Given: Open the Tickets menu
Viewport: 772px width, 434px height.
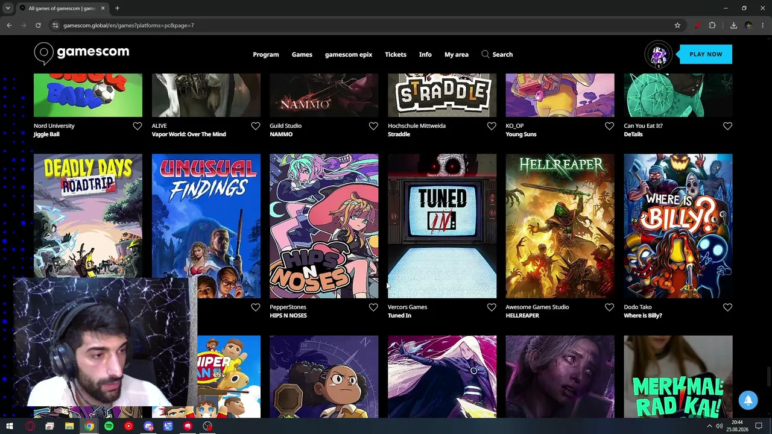Looking at the screenshot, I should tap(396, 54).
